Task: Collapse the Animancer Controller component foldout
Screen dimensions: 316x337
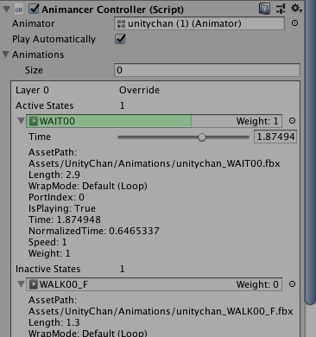Action: point(6,10)
